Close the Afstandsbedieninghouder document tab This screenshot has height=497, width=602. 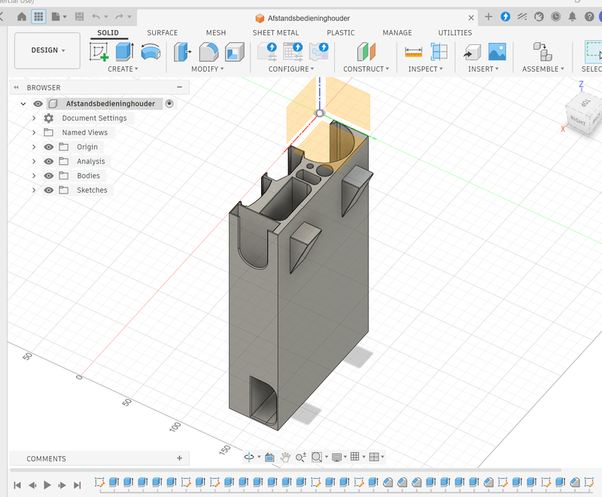[471, 17]
